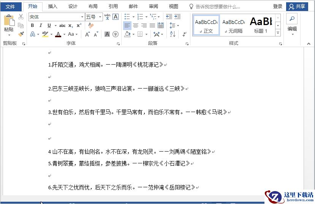Apply the 正文 style
The image size is (315, 204).
(206, 25)
